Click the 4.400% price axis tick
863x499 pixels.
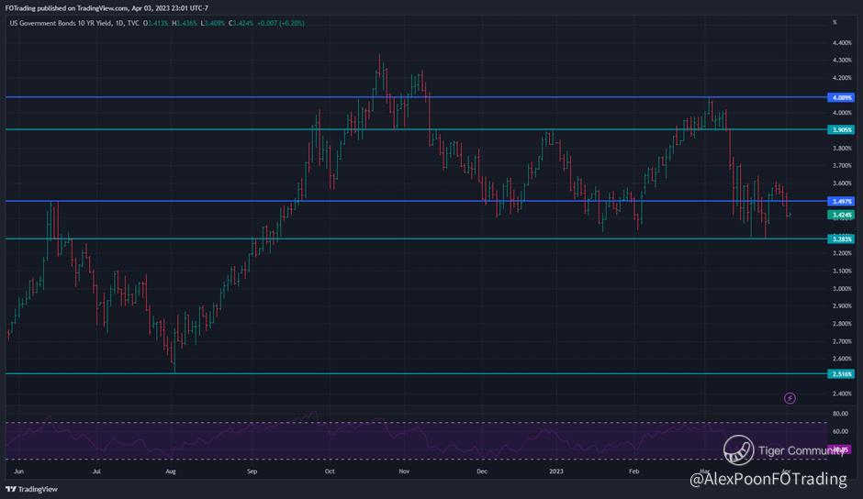[842, 43]
